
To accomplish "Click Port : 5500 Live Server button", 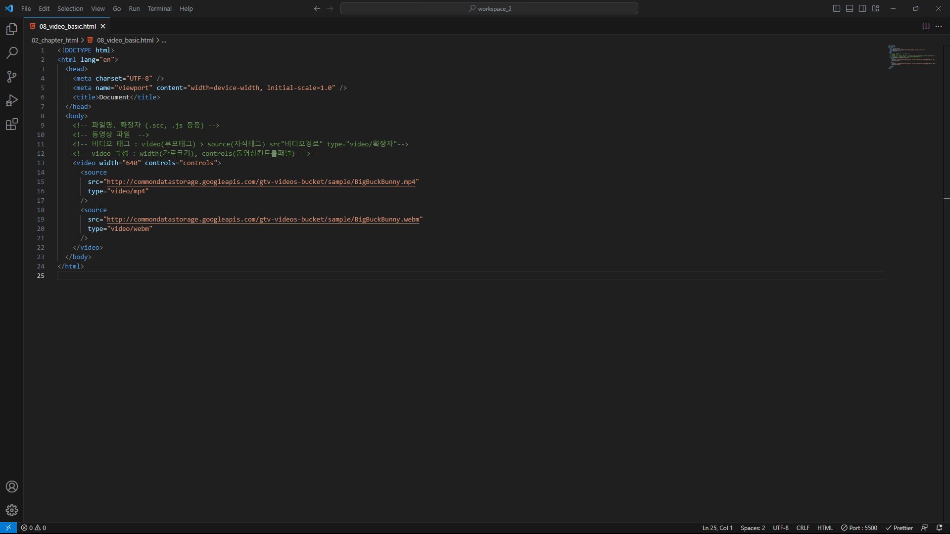I will coord(859,528).
